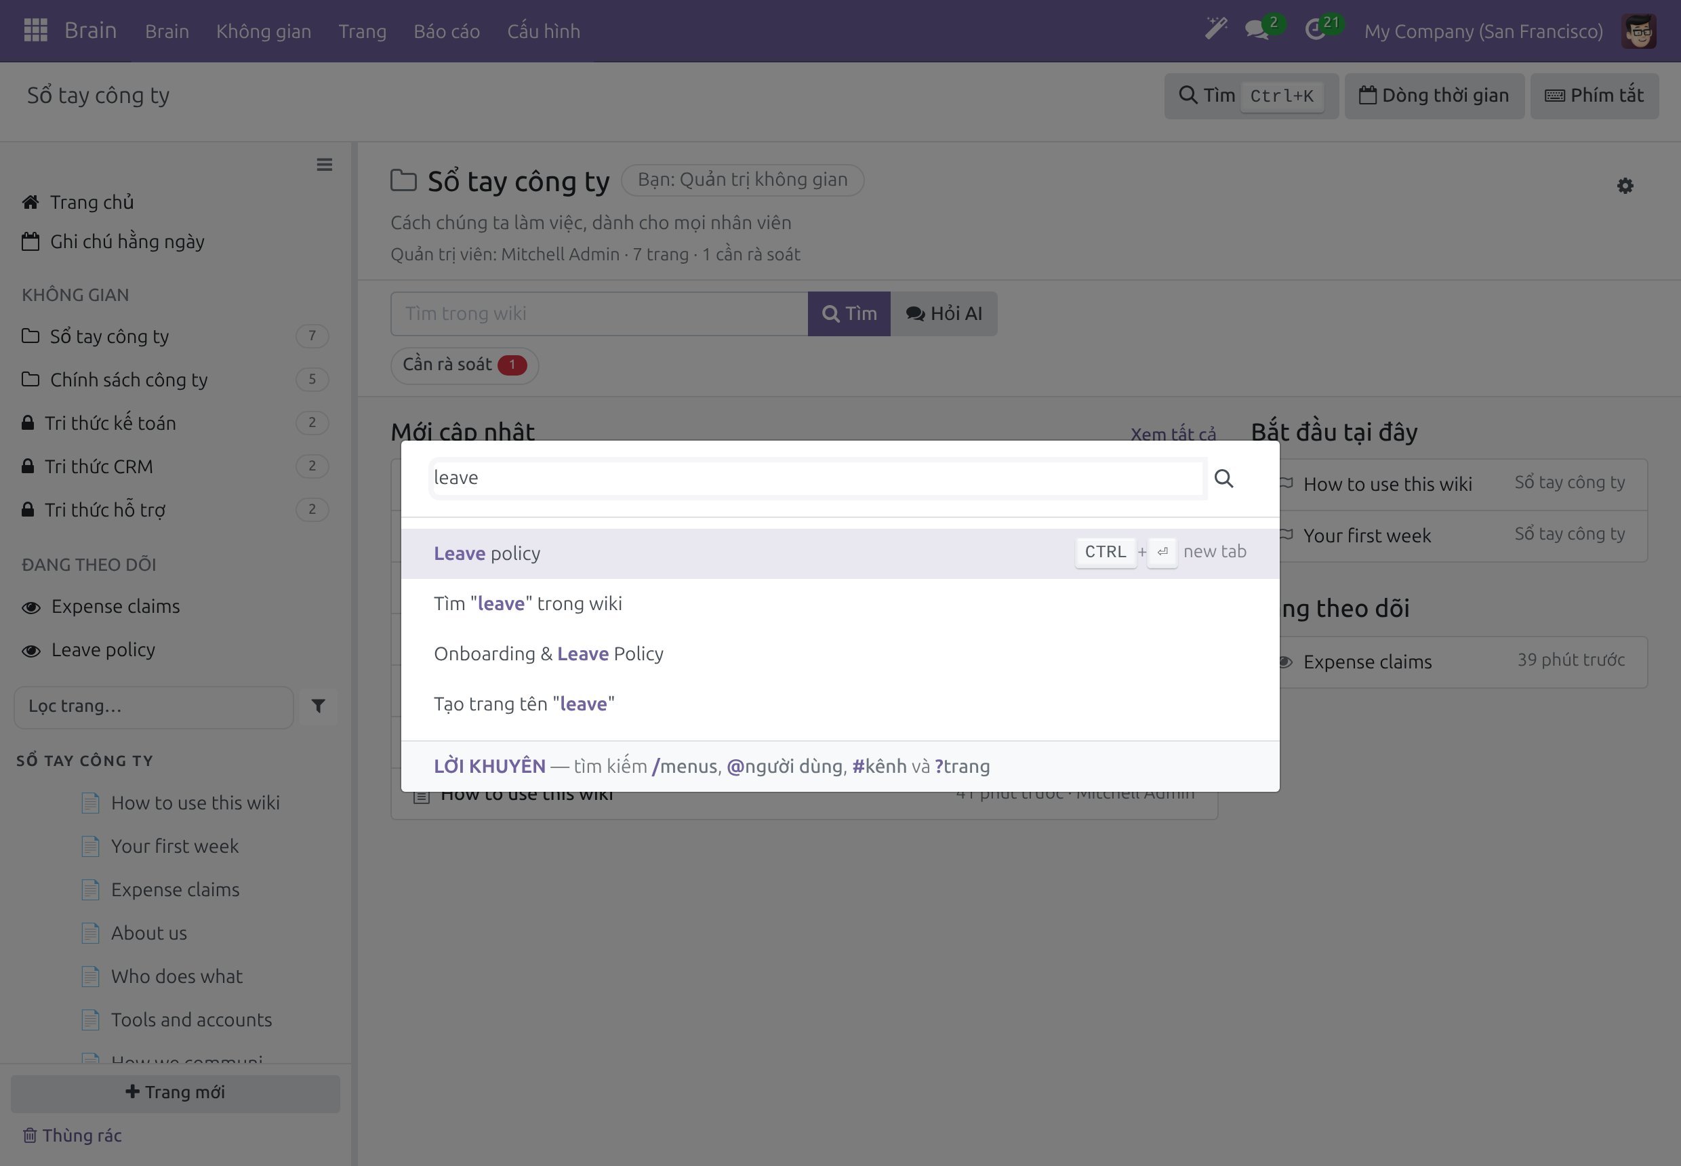Click the Tìm trong wiki input field
Screen dimensions: 1681x1166
[599, 313]
